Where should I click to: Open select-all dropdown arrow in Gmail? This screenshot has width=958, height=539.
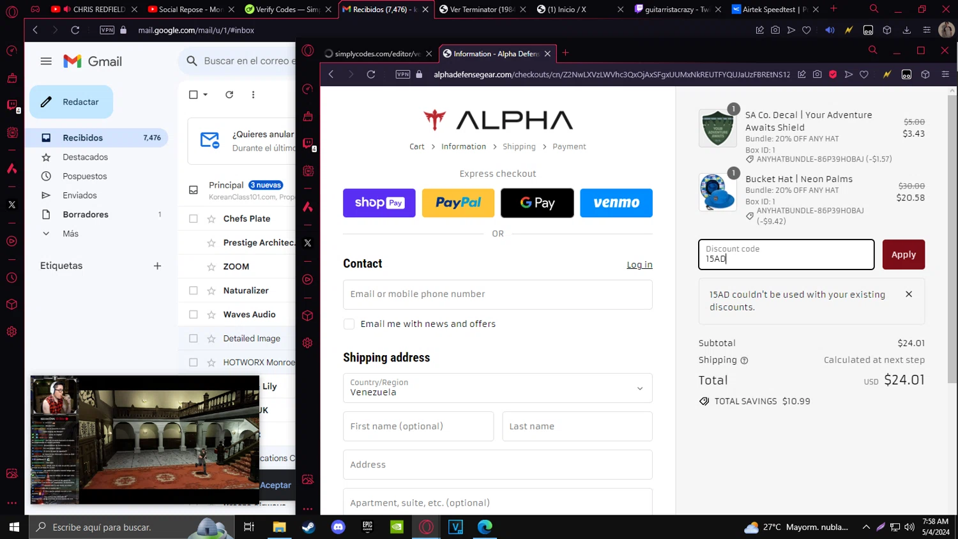point(206,95)
